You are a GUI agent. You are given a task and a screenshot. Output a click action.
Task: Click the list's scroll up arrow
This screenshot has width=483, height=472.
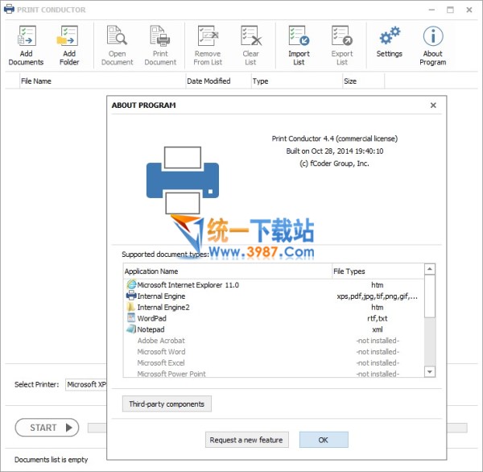430,269
